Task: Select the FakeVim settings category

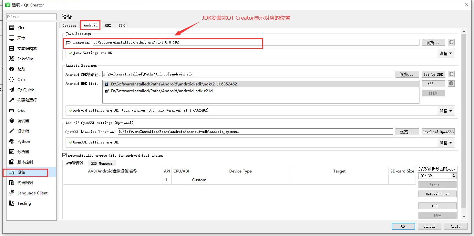Action: pos(24,59)
